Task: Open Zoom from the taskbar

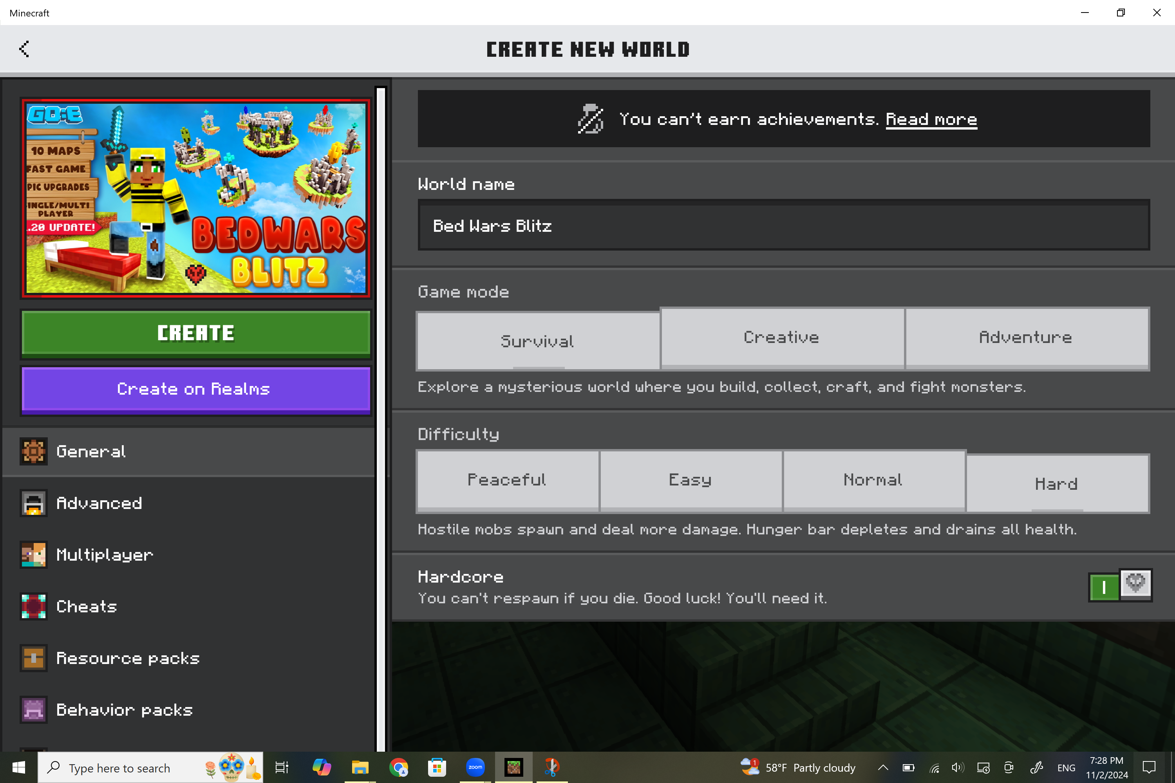Action: (475, 767)
